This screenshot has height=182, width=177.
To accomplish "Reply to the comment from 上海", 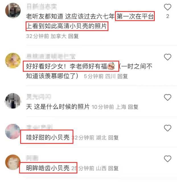I will pos(133,107).
